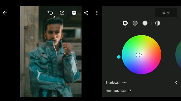Click the cyan hue indicator dot
Image resolution: width=181 pixels, height=101 pixels.
coord(119,57)
